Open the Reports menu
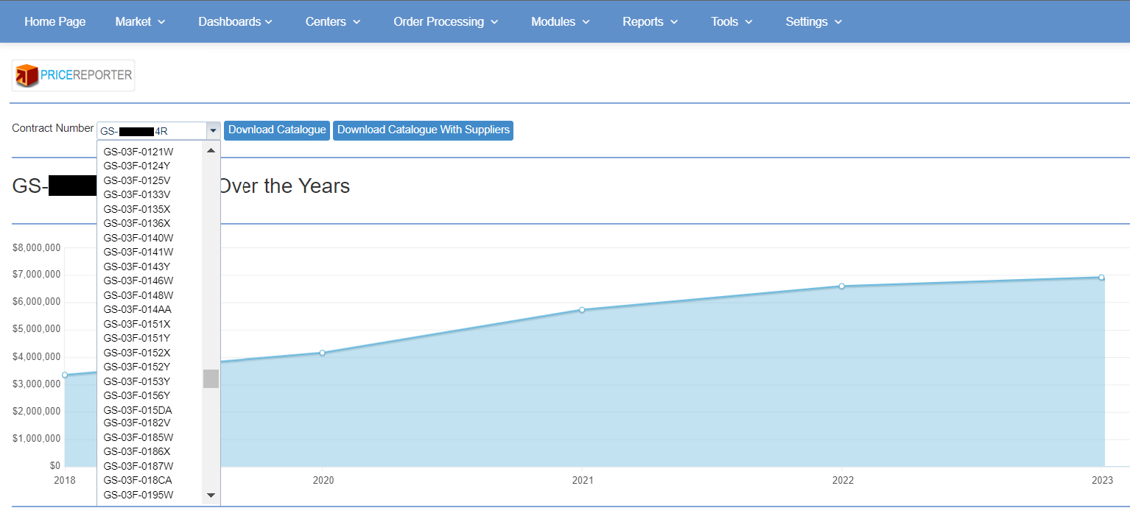 tap(650, 21)
